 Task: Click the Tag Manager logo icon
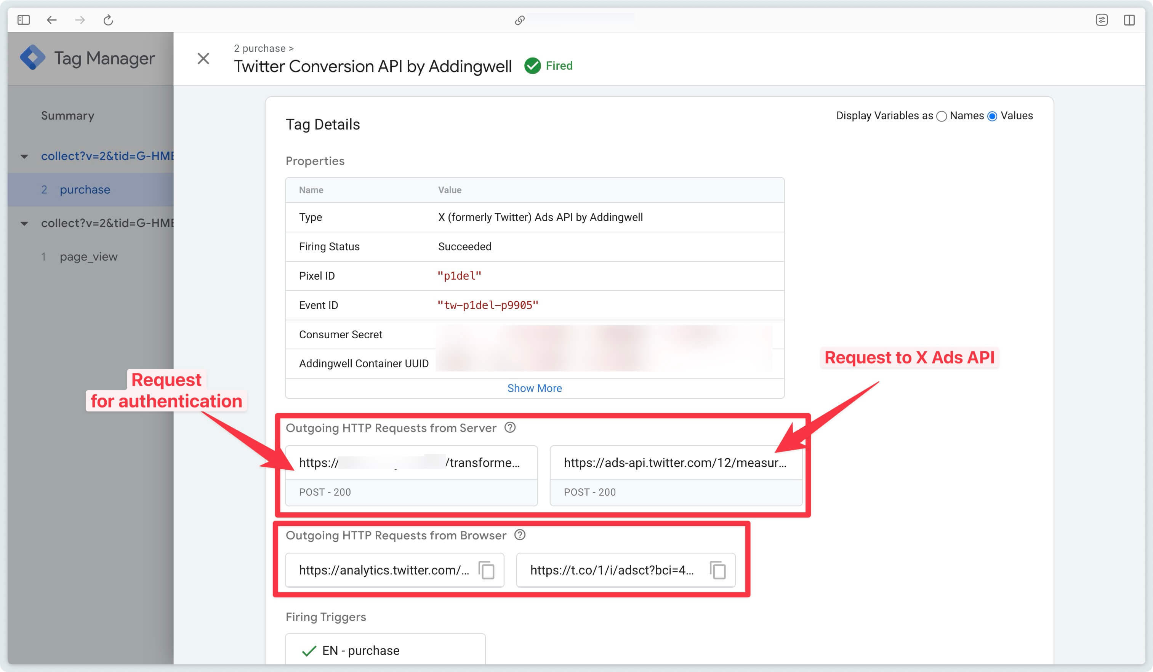pos(32,58)
